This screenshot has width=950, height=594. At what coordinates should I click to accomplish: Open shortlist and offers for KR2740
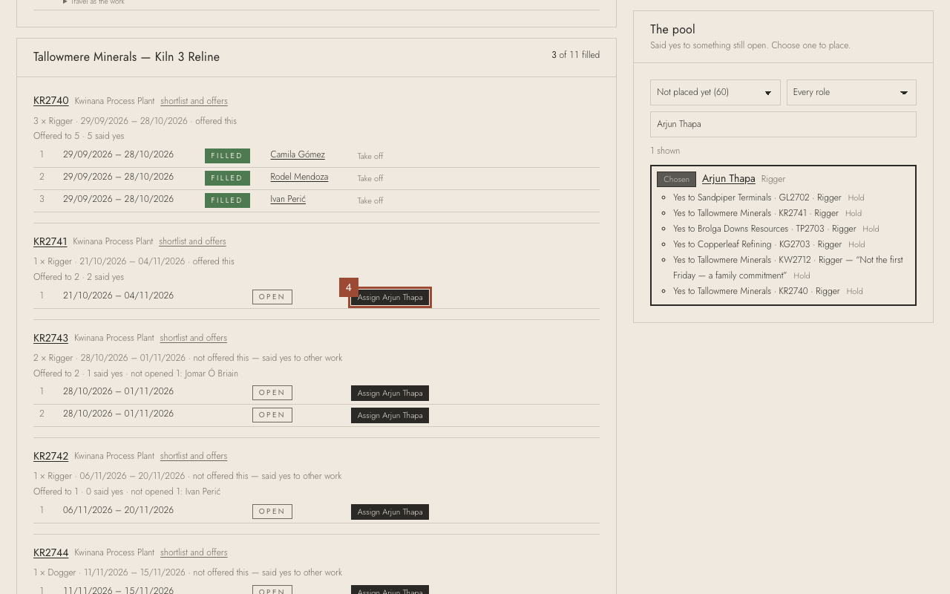(194, 101)
